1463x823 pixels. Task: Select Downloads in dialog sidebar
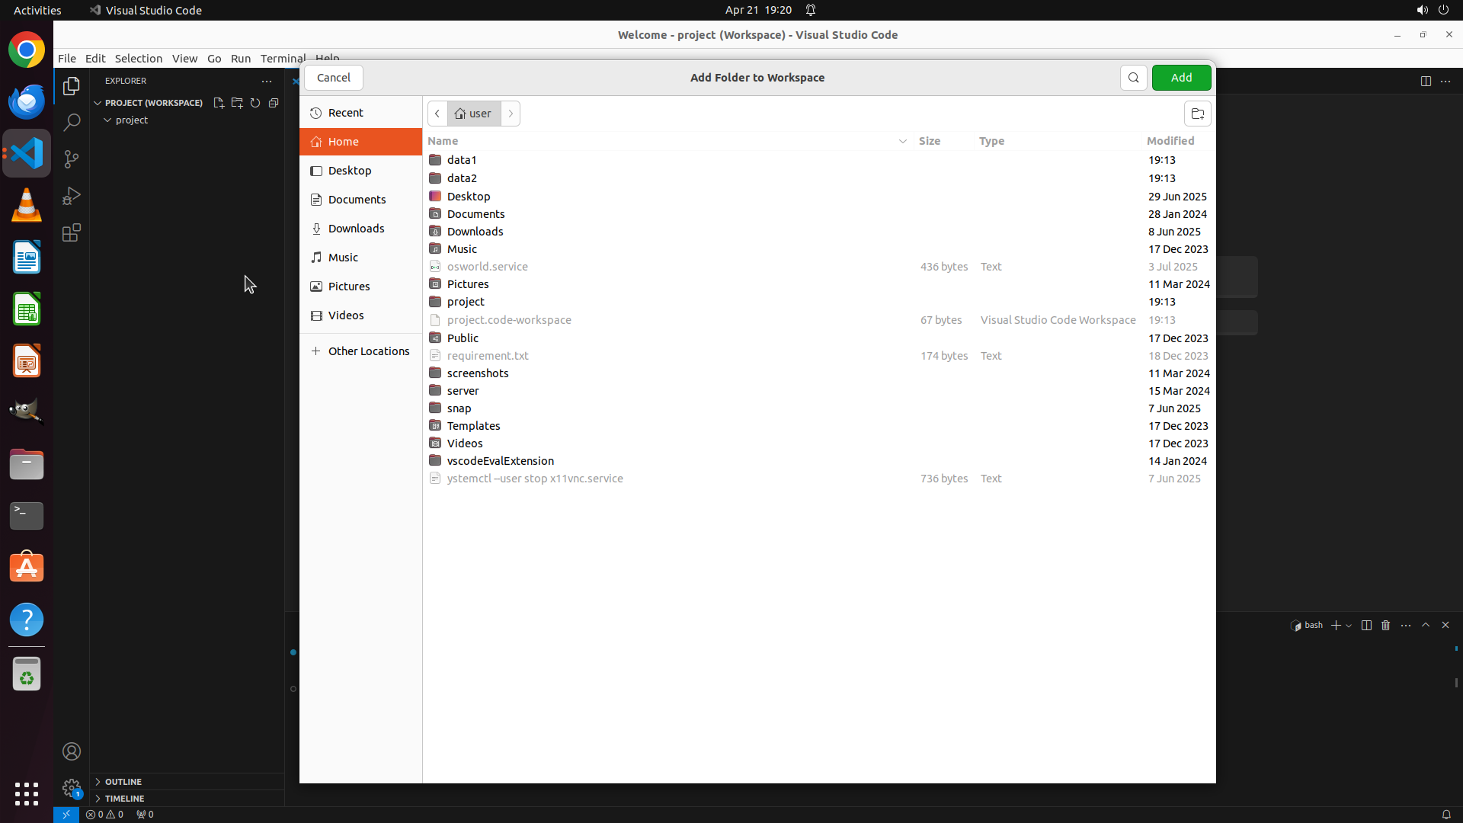pyautogui.click(x=356, y=229)
